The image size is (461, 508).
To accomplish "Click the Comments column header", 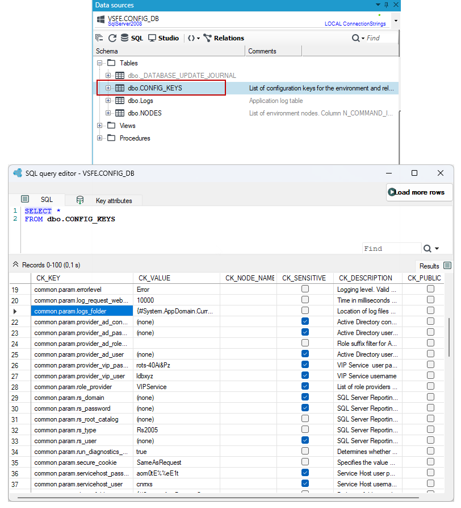I will (x=274, y=51).
